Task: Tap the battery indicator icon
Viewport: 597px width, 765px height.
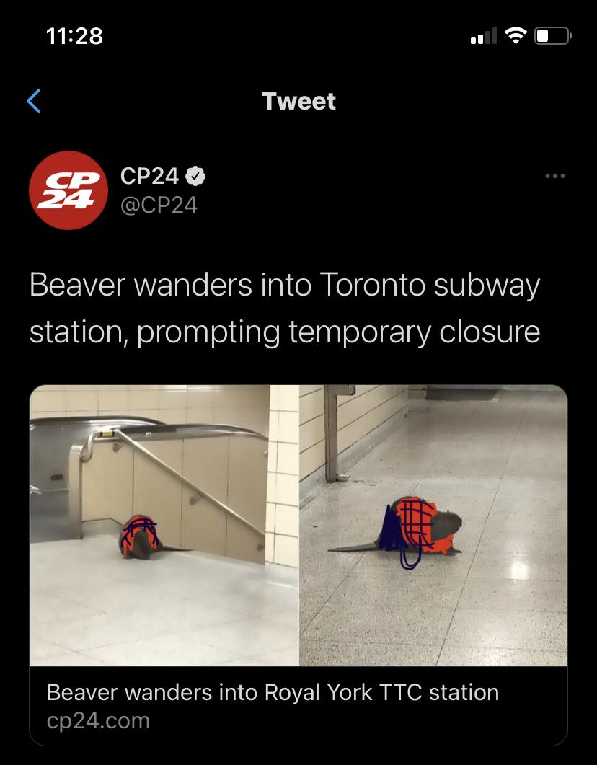Action: 553,36
